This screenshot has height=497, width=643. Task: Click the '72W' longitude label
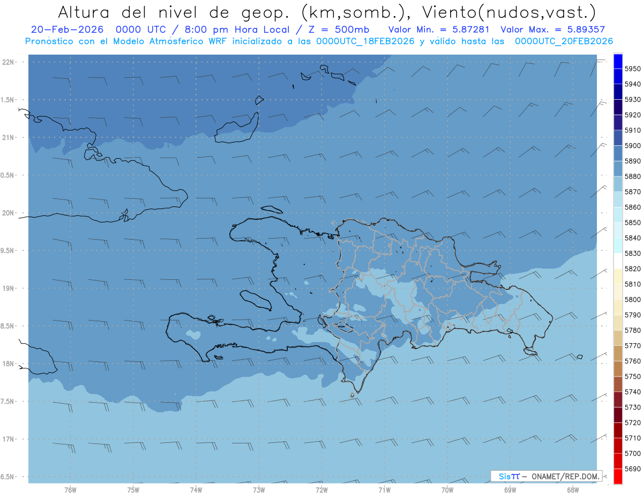tap(322, 490)
